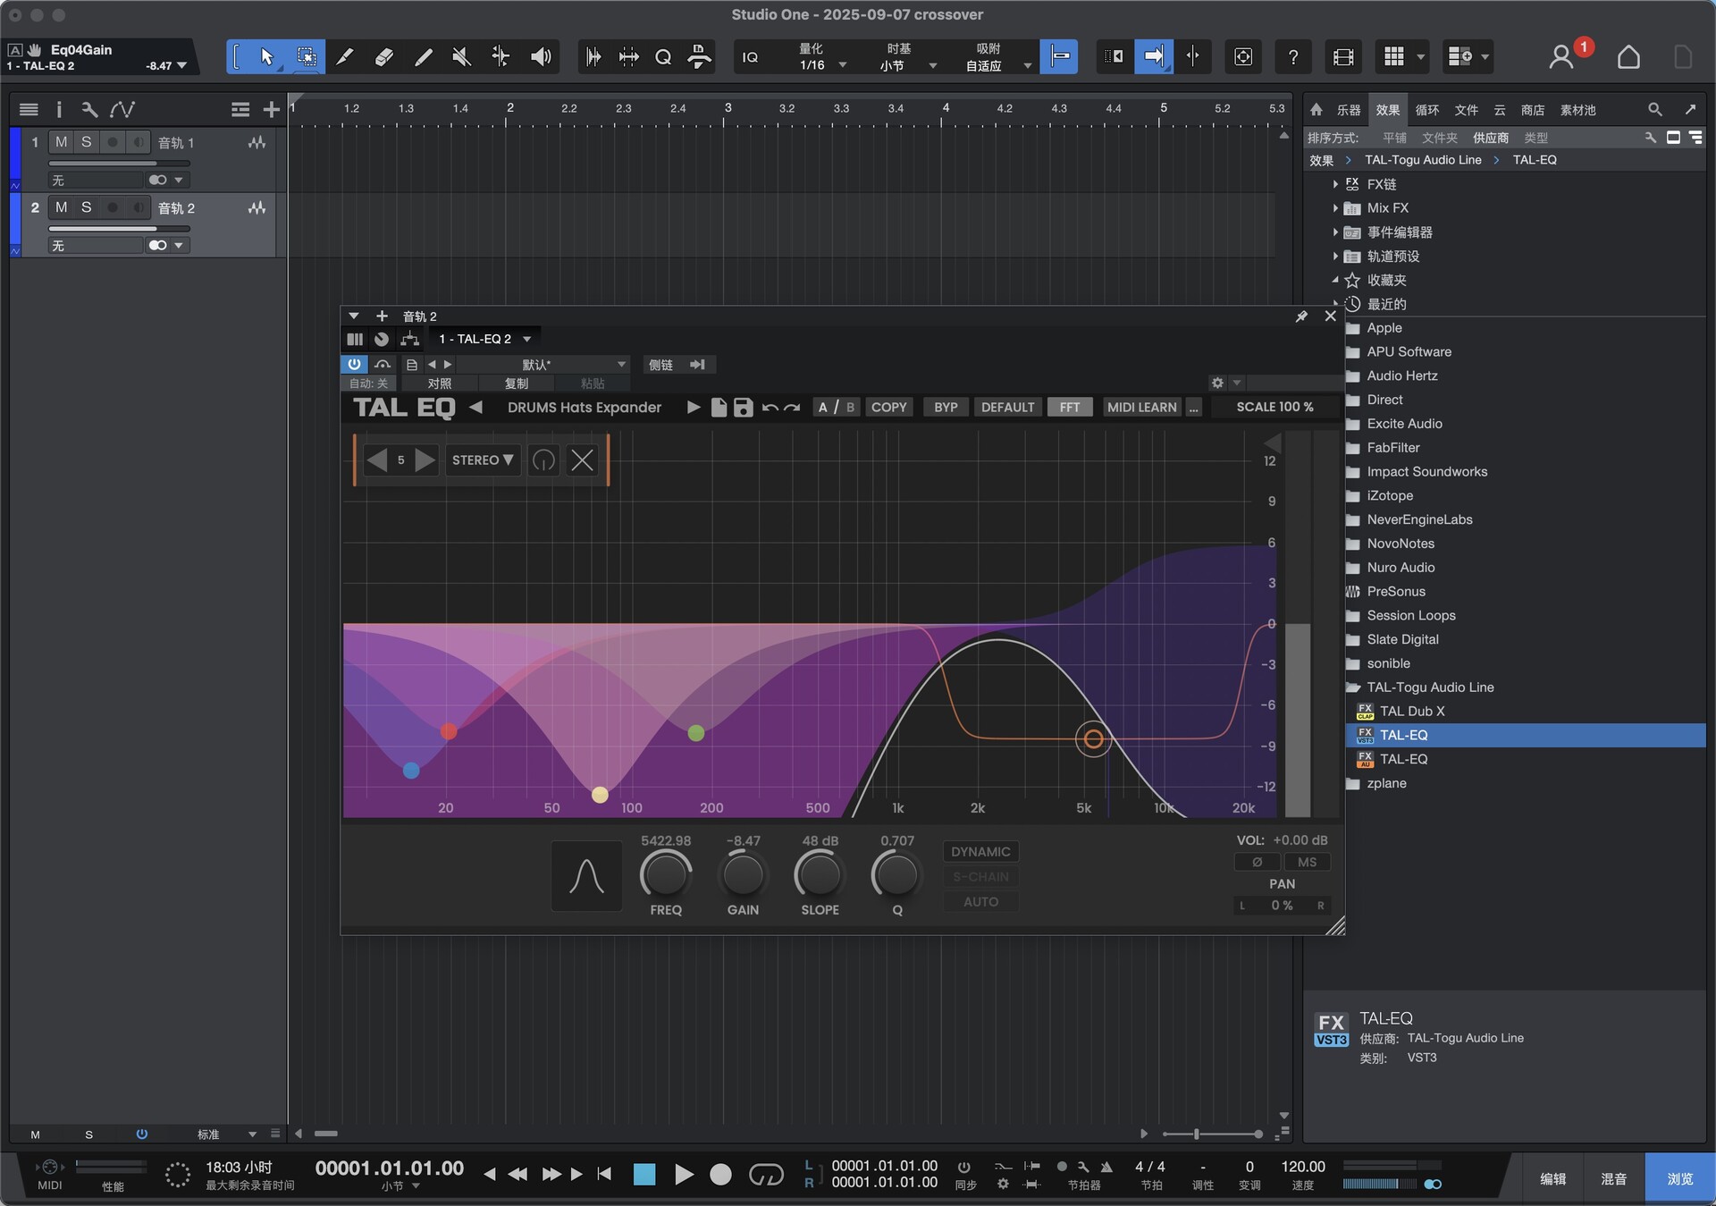Click the wrench options icon in track list
This screenshot has width=1716, height=1206.
[x=88, y=109]
